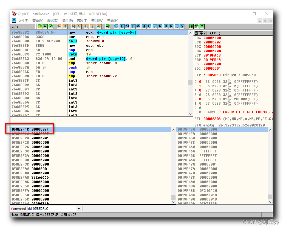Click the Command input field

pyautogui.click(x=52, y=209)
